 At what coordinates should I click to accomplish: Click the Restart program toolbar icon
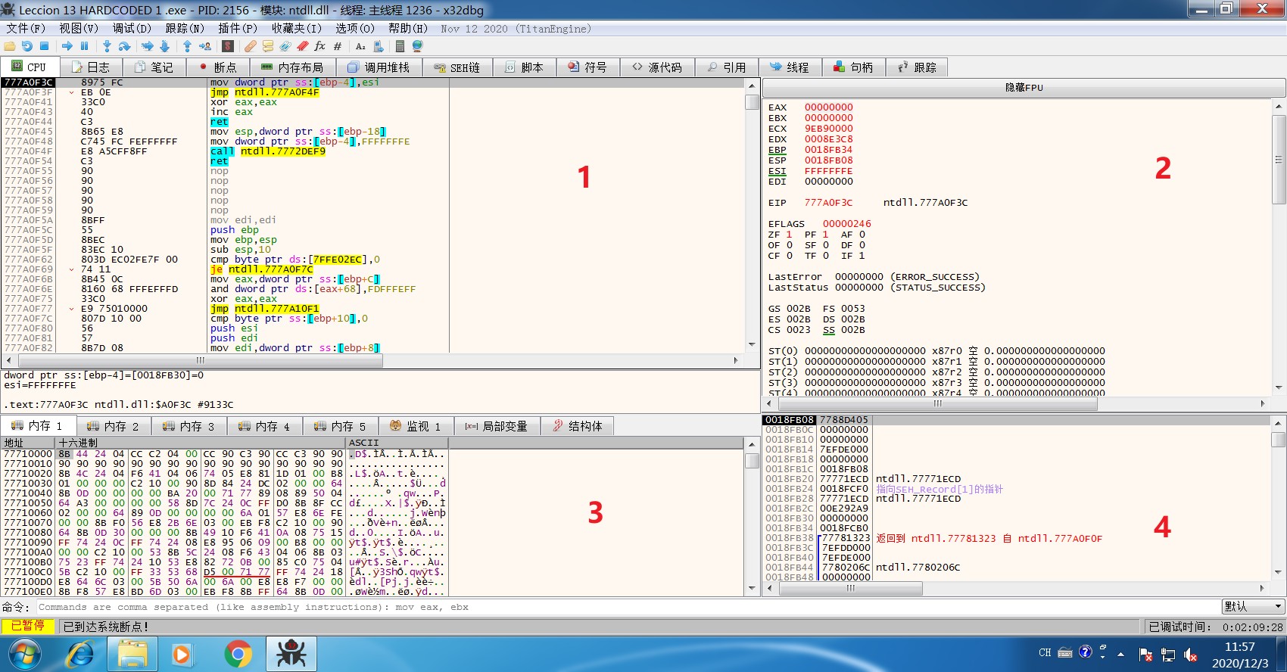tap(26, 46)
